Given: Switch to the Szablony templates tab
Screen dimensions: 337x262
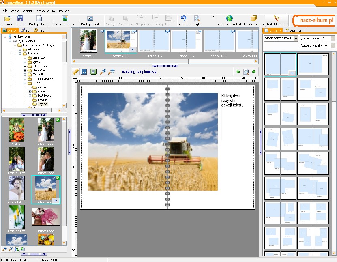Looking at the screenshot, I should (x=273, y=30).
